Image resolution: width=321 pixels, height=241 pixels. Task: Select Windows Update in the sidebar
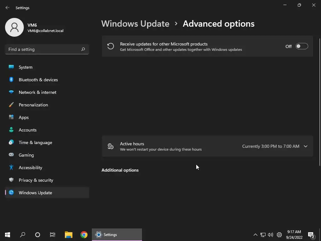[x=47, y=193]
